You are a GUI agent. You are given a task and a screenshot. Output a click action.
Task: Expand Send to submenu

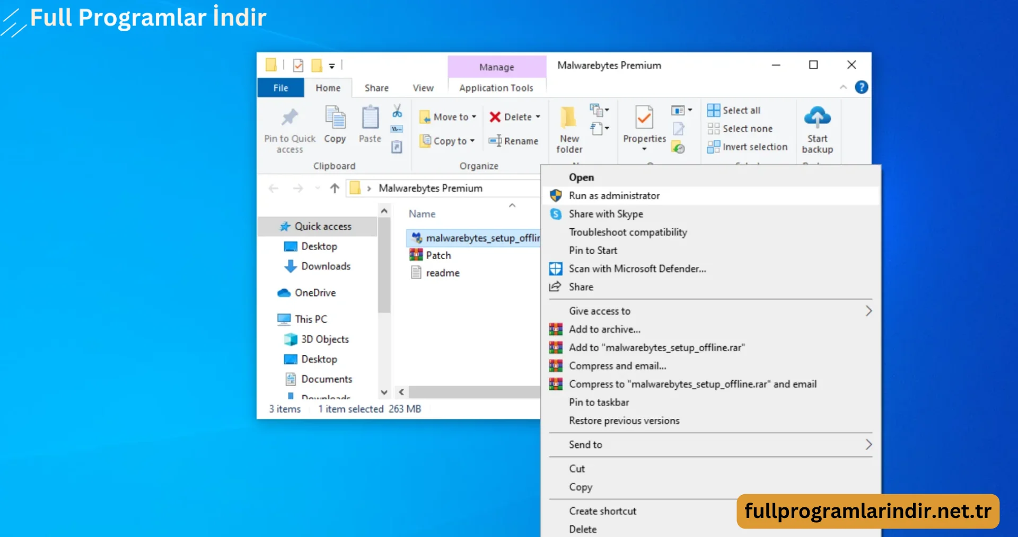click(x=868, y=444)
